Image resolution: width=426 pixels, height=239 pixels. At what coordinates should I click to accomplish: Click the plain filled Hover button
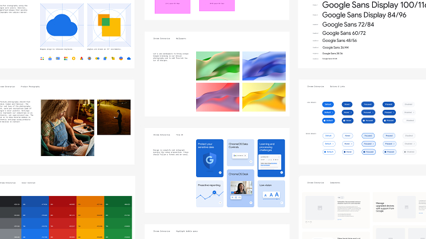click(x=347, y=104)
